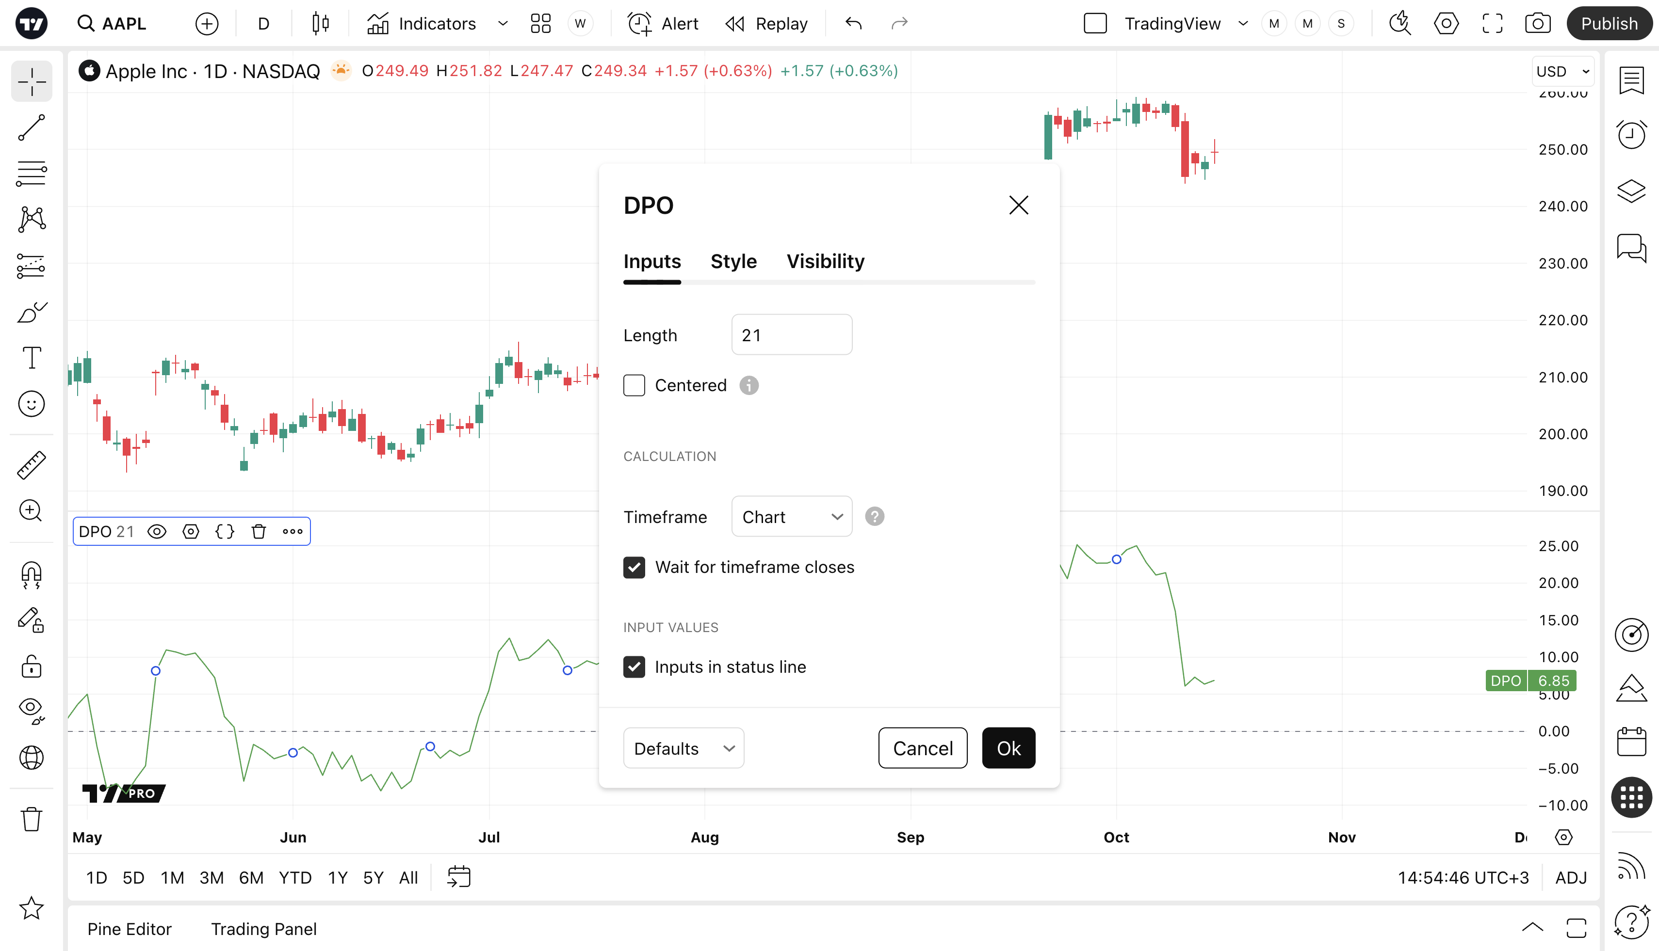Open the USD currency dropdown
Screen dimensions: 1659x951
click(1562, 71)
